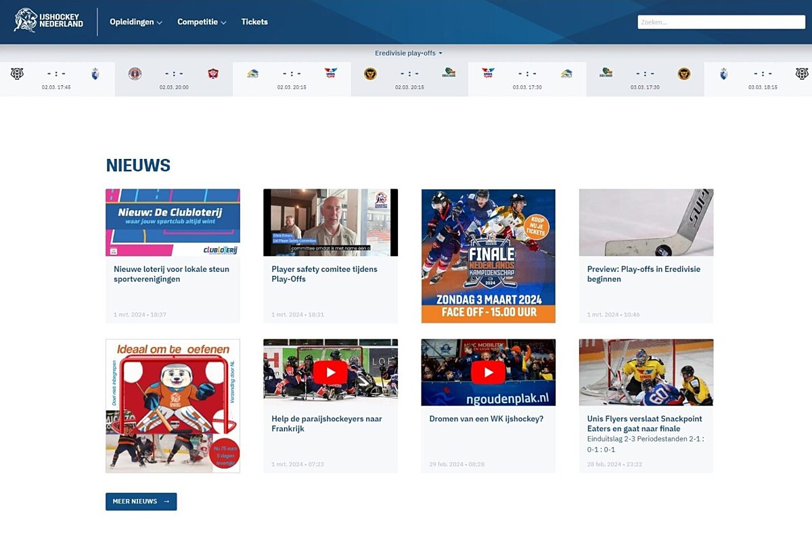The image size is (812, 541).
Task: Click the Zoeken search field
Action: pyautogui.click(x=721, y=22)
